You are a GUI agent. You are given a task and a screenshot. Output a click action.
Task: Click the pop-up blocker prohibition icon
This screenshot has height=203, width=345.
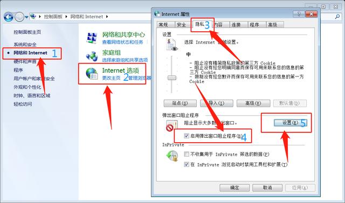[x=171, y=126]
